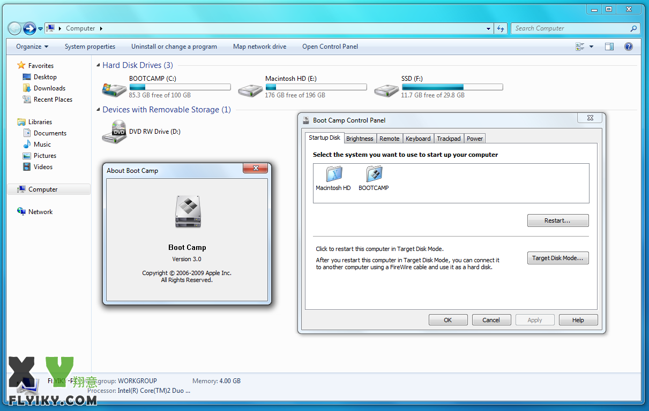649x411 pixels.
Task: Click the Macintosh HD (E:) drive icon
Action: point(250,89)
